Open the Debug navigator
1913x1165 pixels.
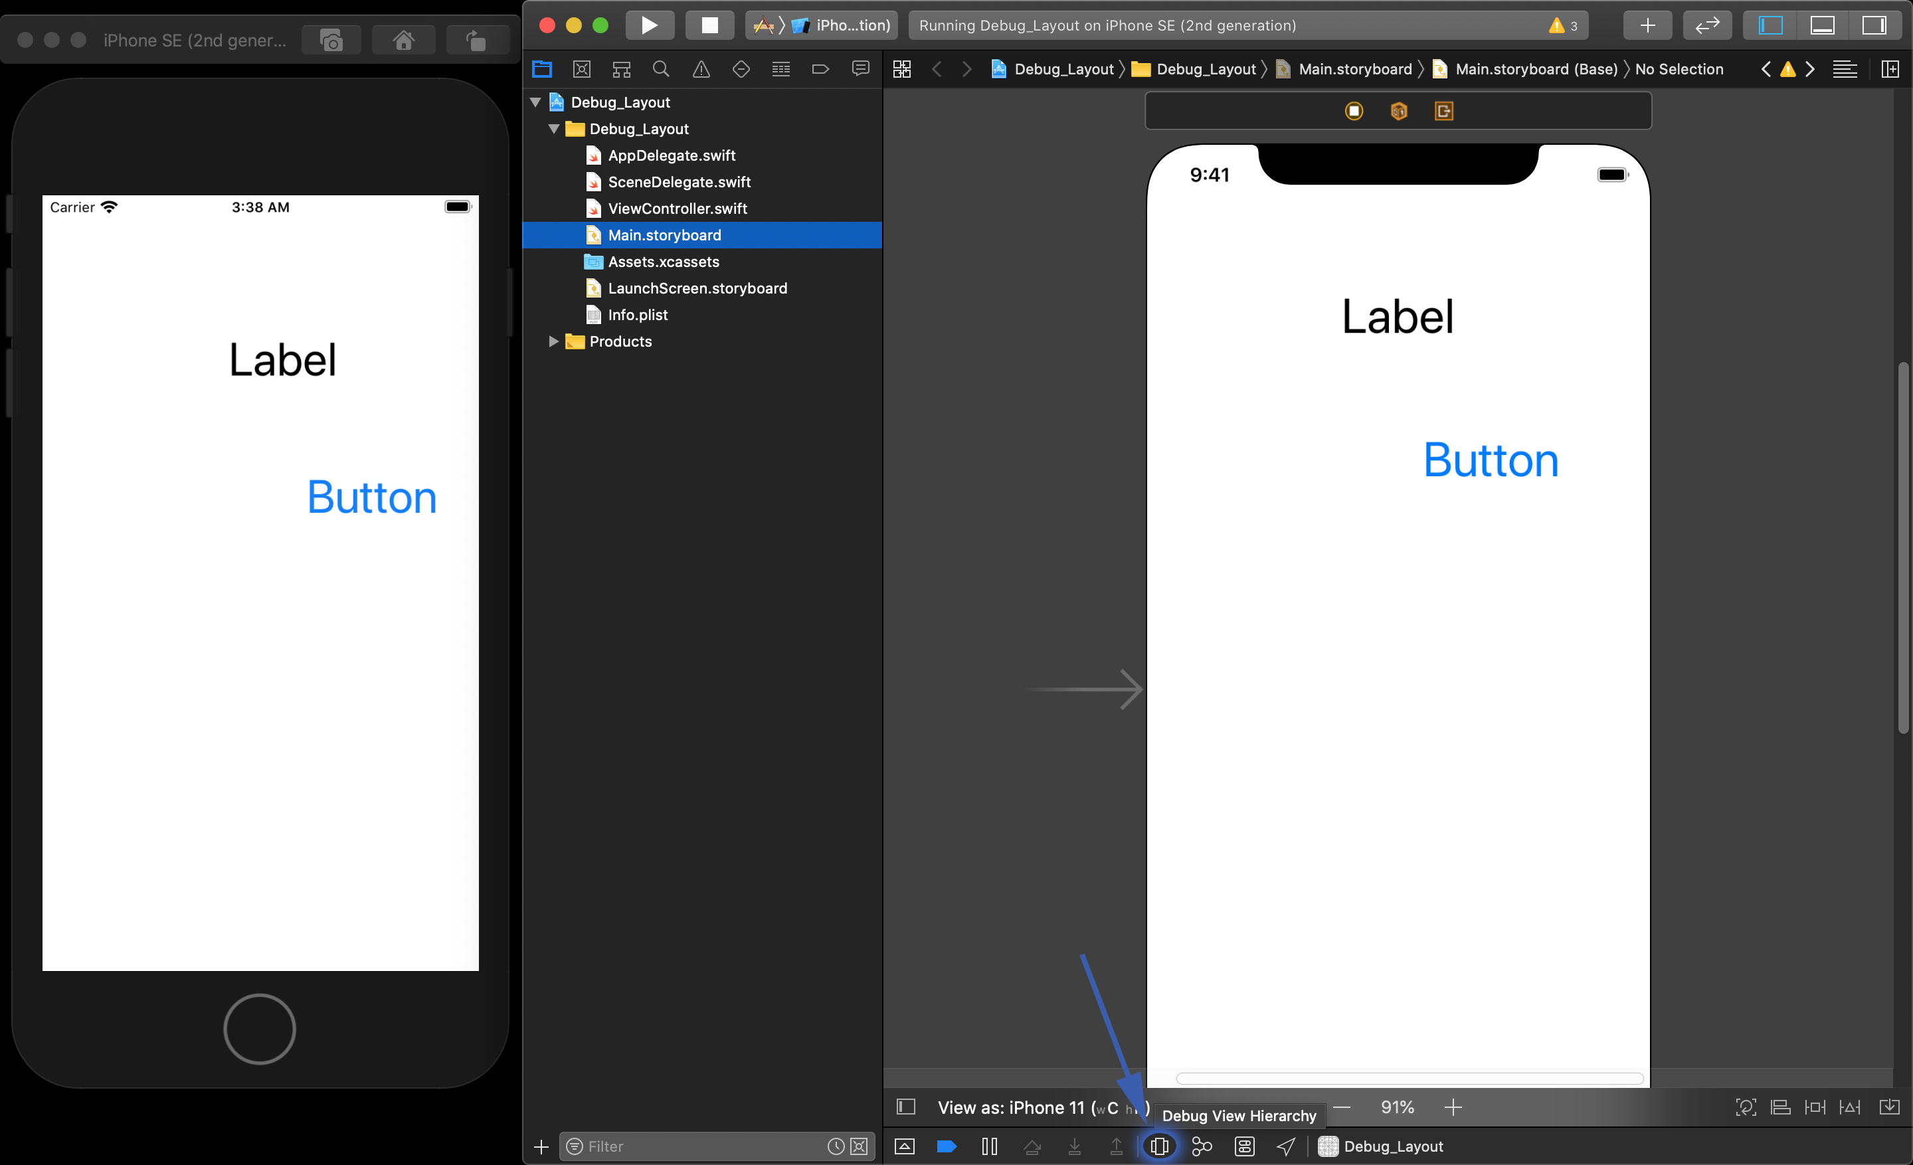click(x=781, y=69)
